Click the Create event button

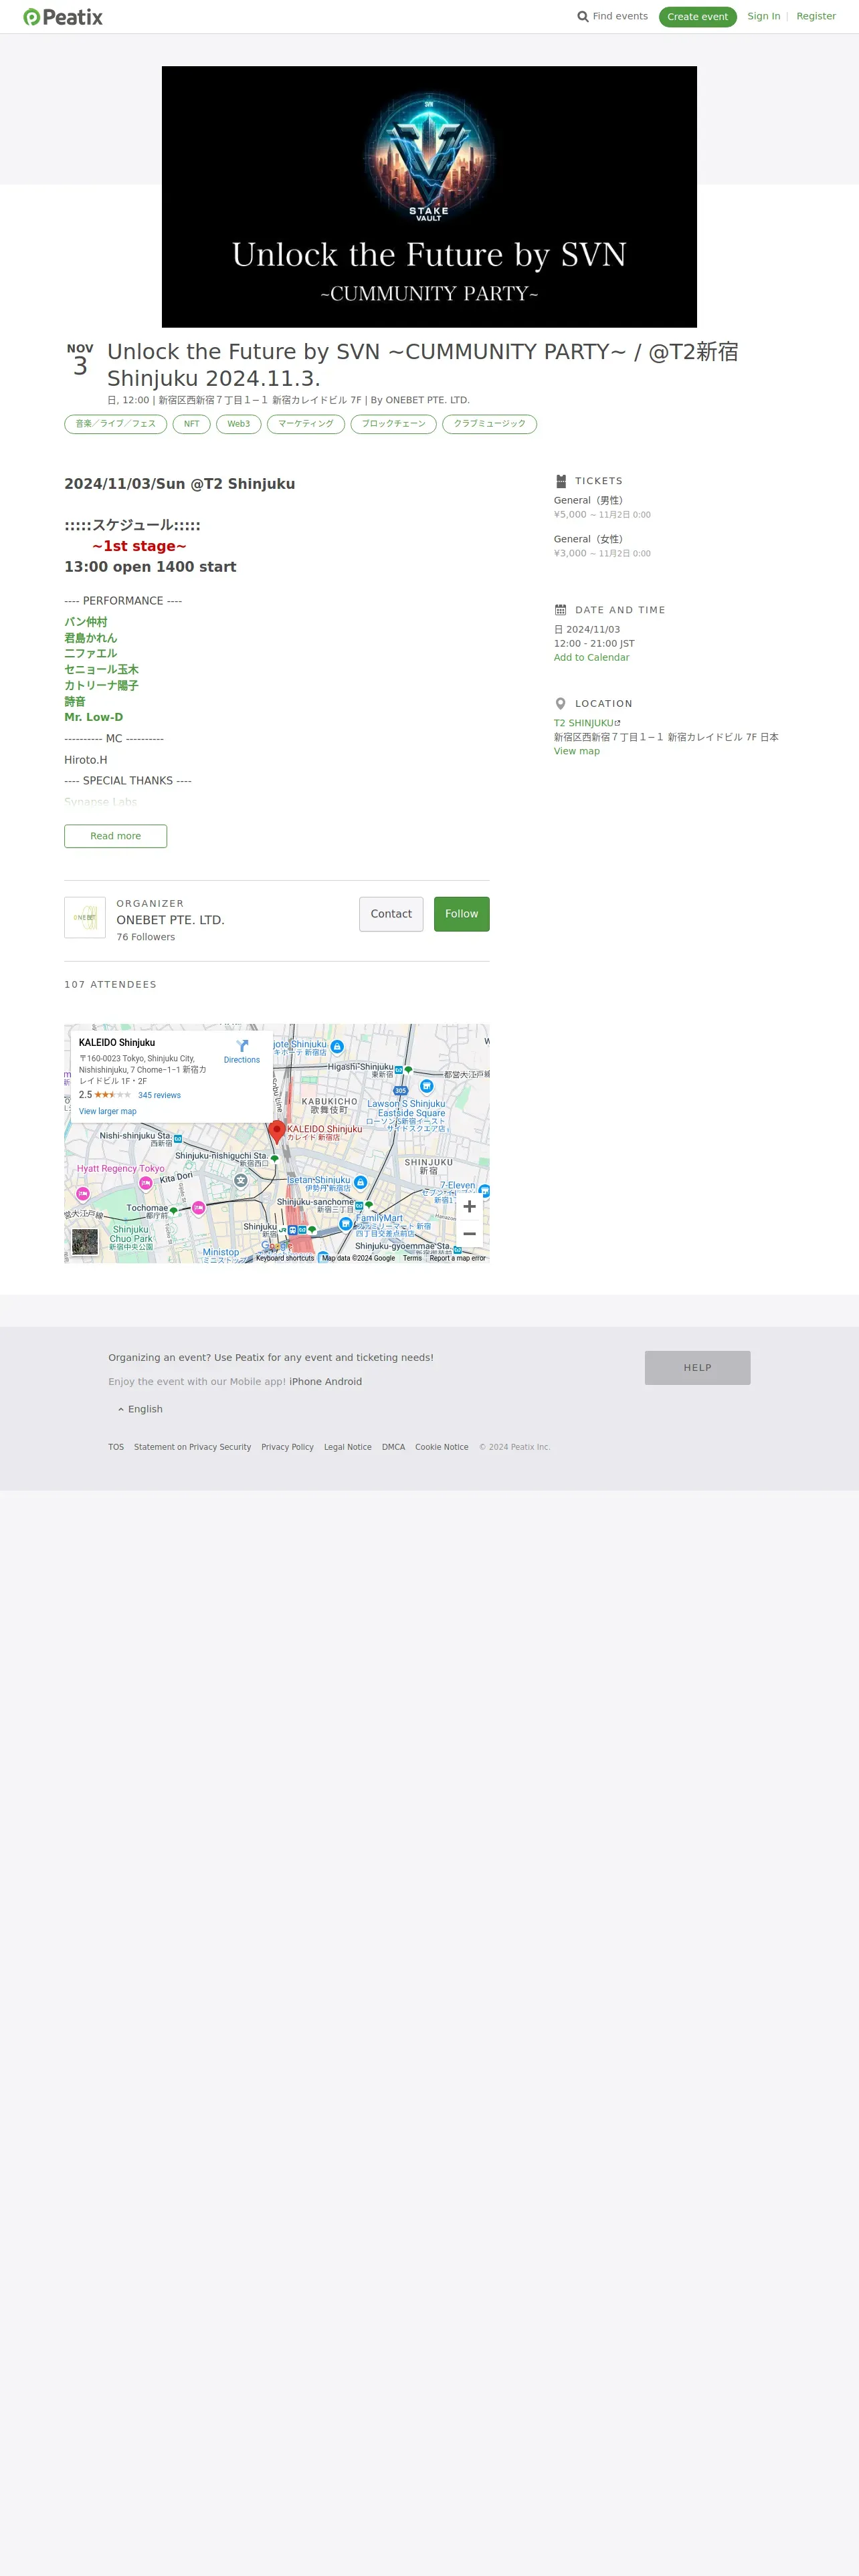[698, 17]
